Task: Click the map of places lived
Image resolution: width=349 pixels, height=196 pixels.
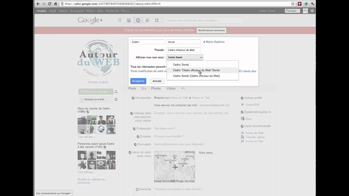Action: pyautogui.click(x=174, y=167)
